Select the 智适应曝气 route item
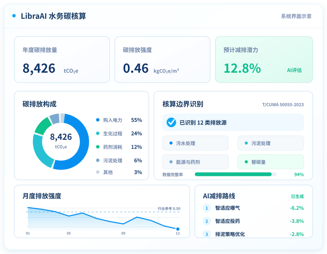Image resolution: width=327 pixels, height=254 pixels. (253, 208)
